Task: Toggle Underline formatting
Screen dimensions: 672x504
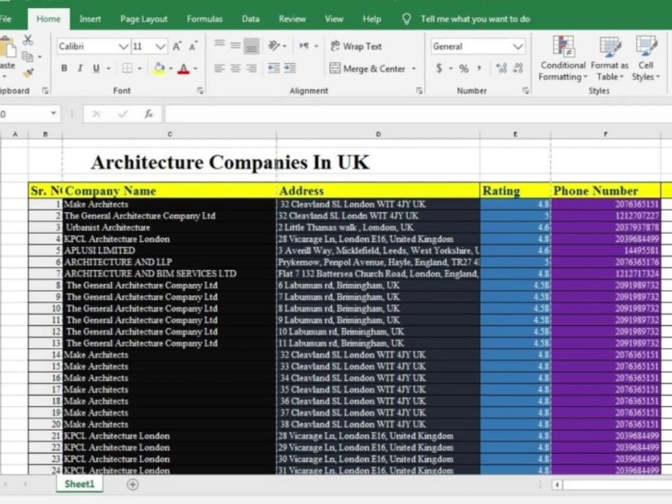Action: 96,68
